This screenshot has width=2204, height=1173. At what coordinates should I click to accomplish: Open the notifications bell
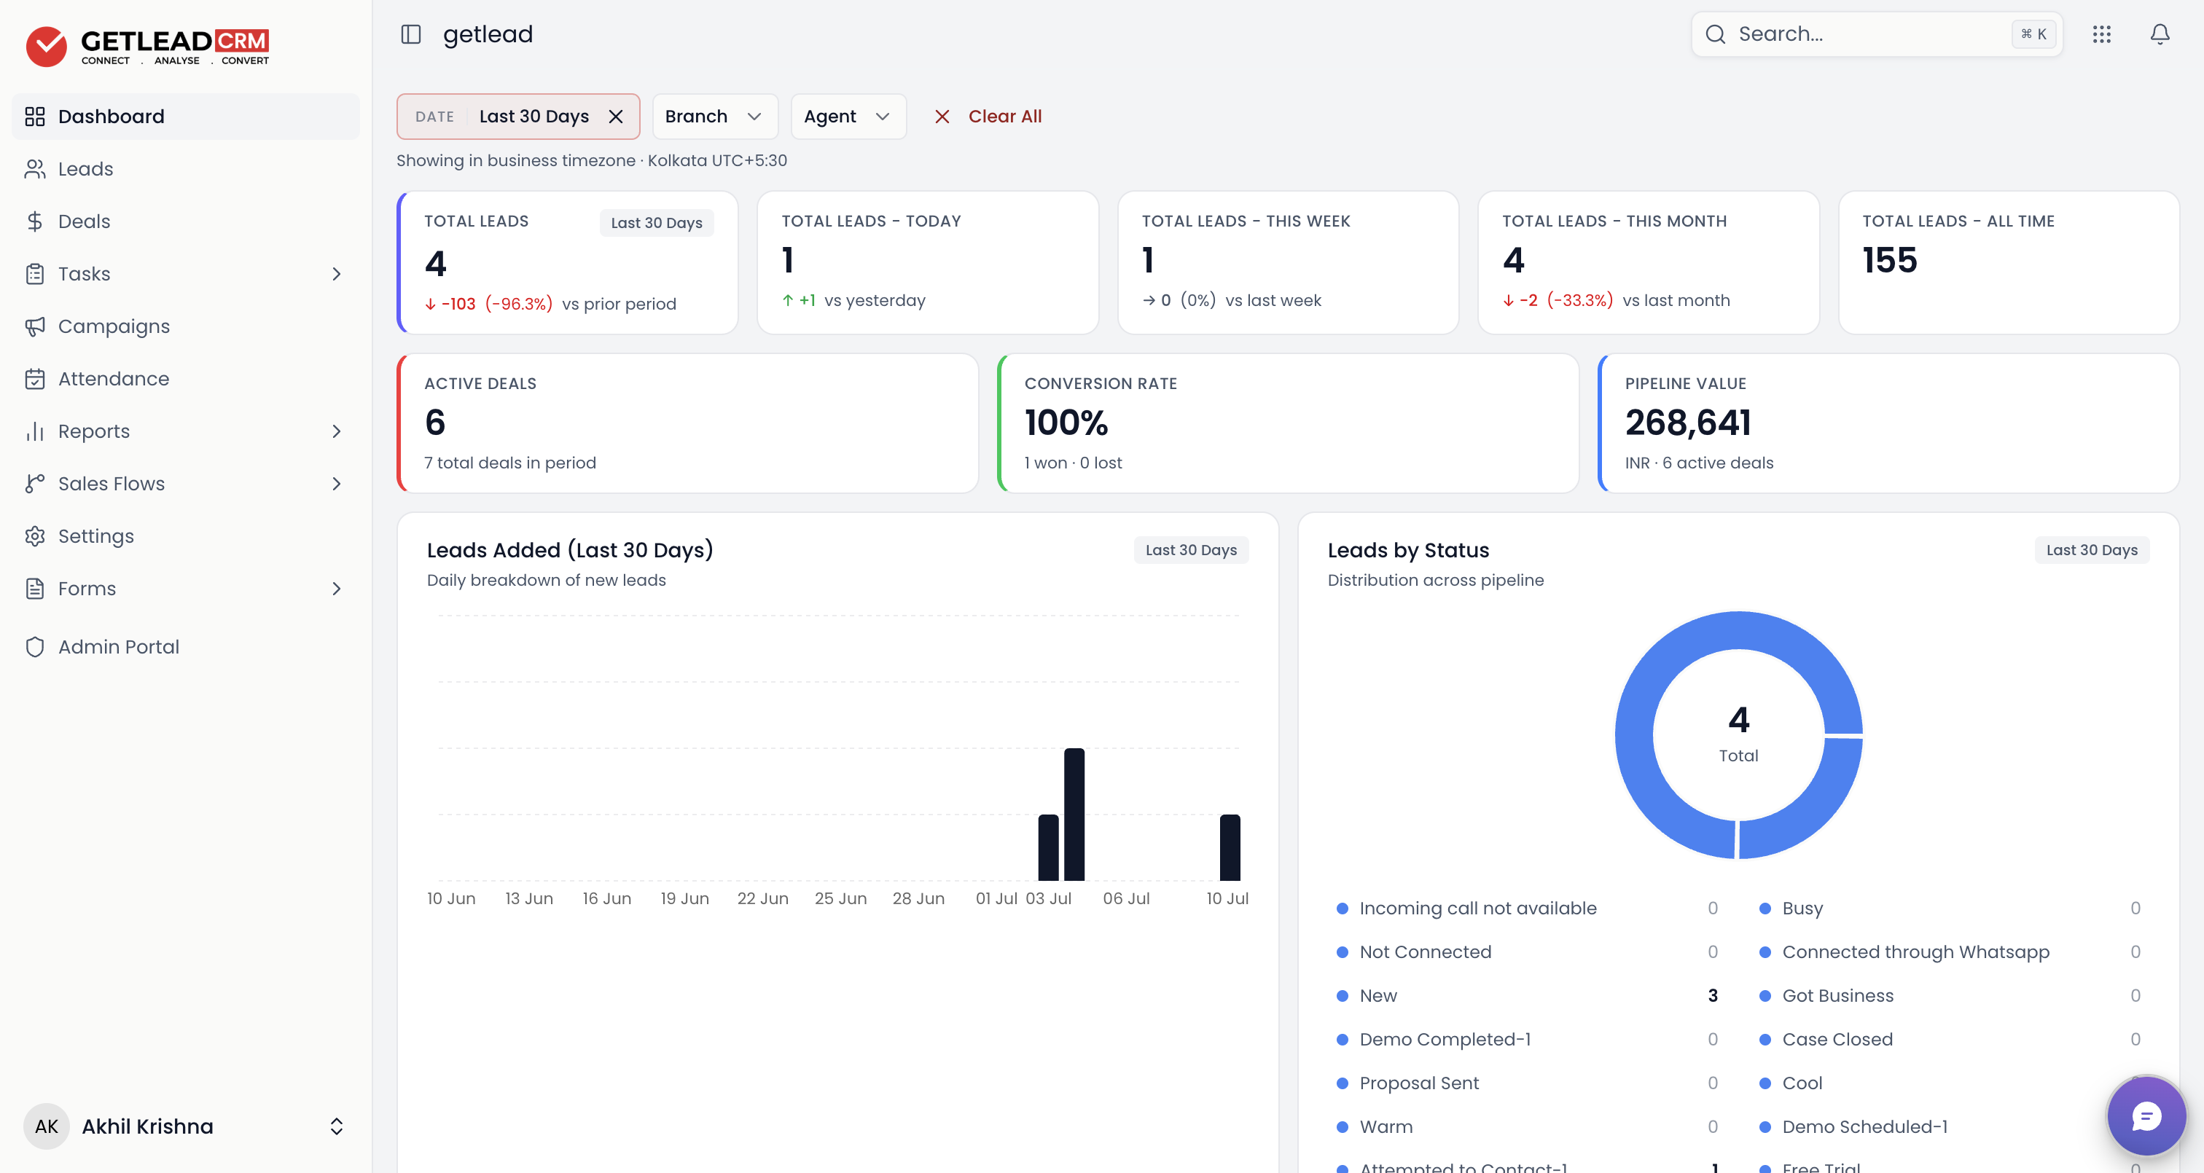(x=2160, y=34)
